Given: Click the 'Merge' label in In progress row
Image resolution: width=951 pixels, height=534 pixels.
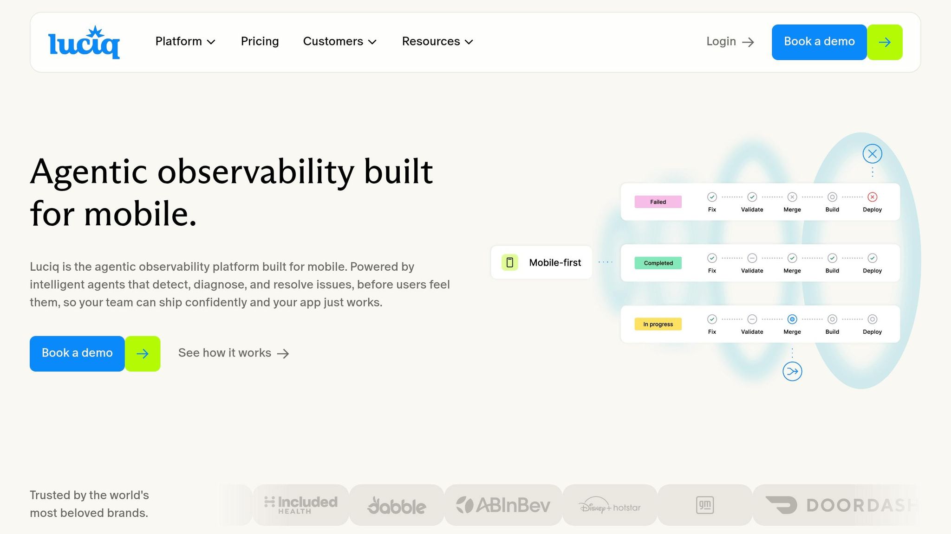Looking at the screenshot, I should click(792, 332).
